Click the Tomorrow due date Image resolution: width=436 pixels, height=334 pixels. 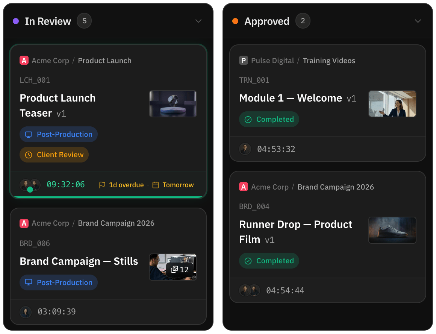178,185
